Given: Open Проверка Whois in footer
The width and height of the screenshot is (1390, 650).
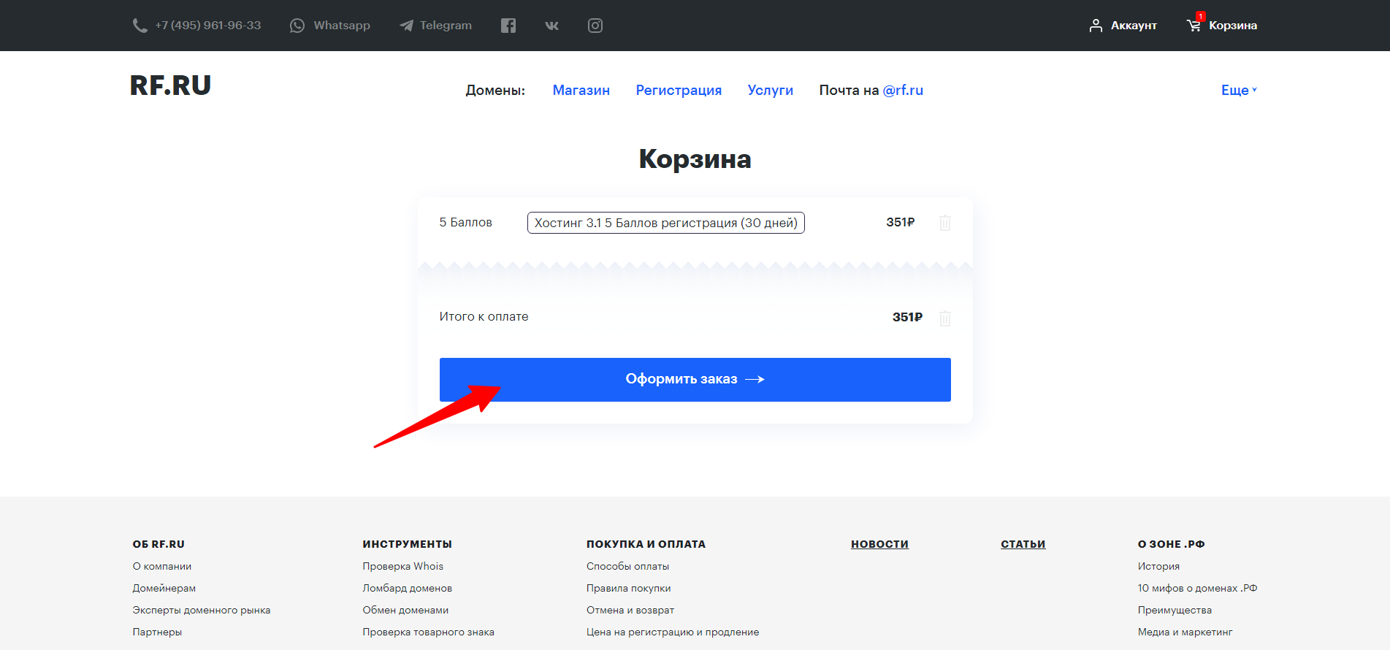Looking at the screenshot, I should [402, 566].
